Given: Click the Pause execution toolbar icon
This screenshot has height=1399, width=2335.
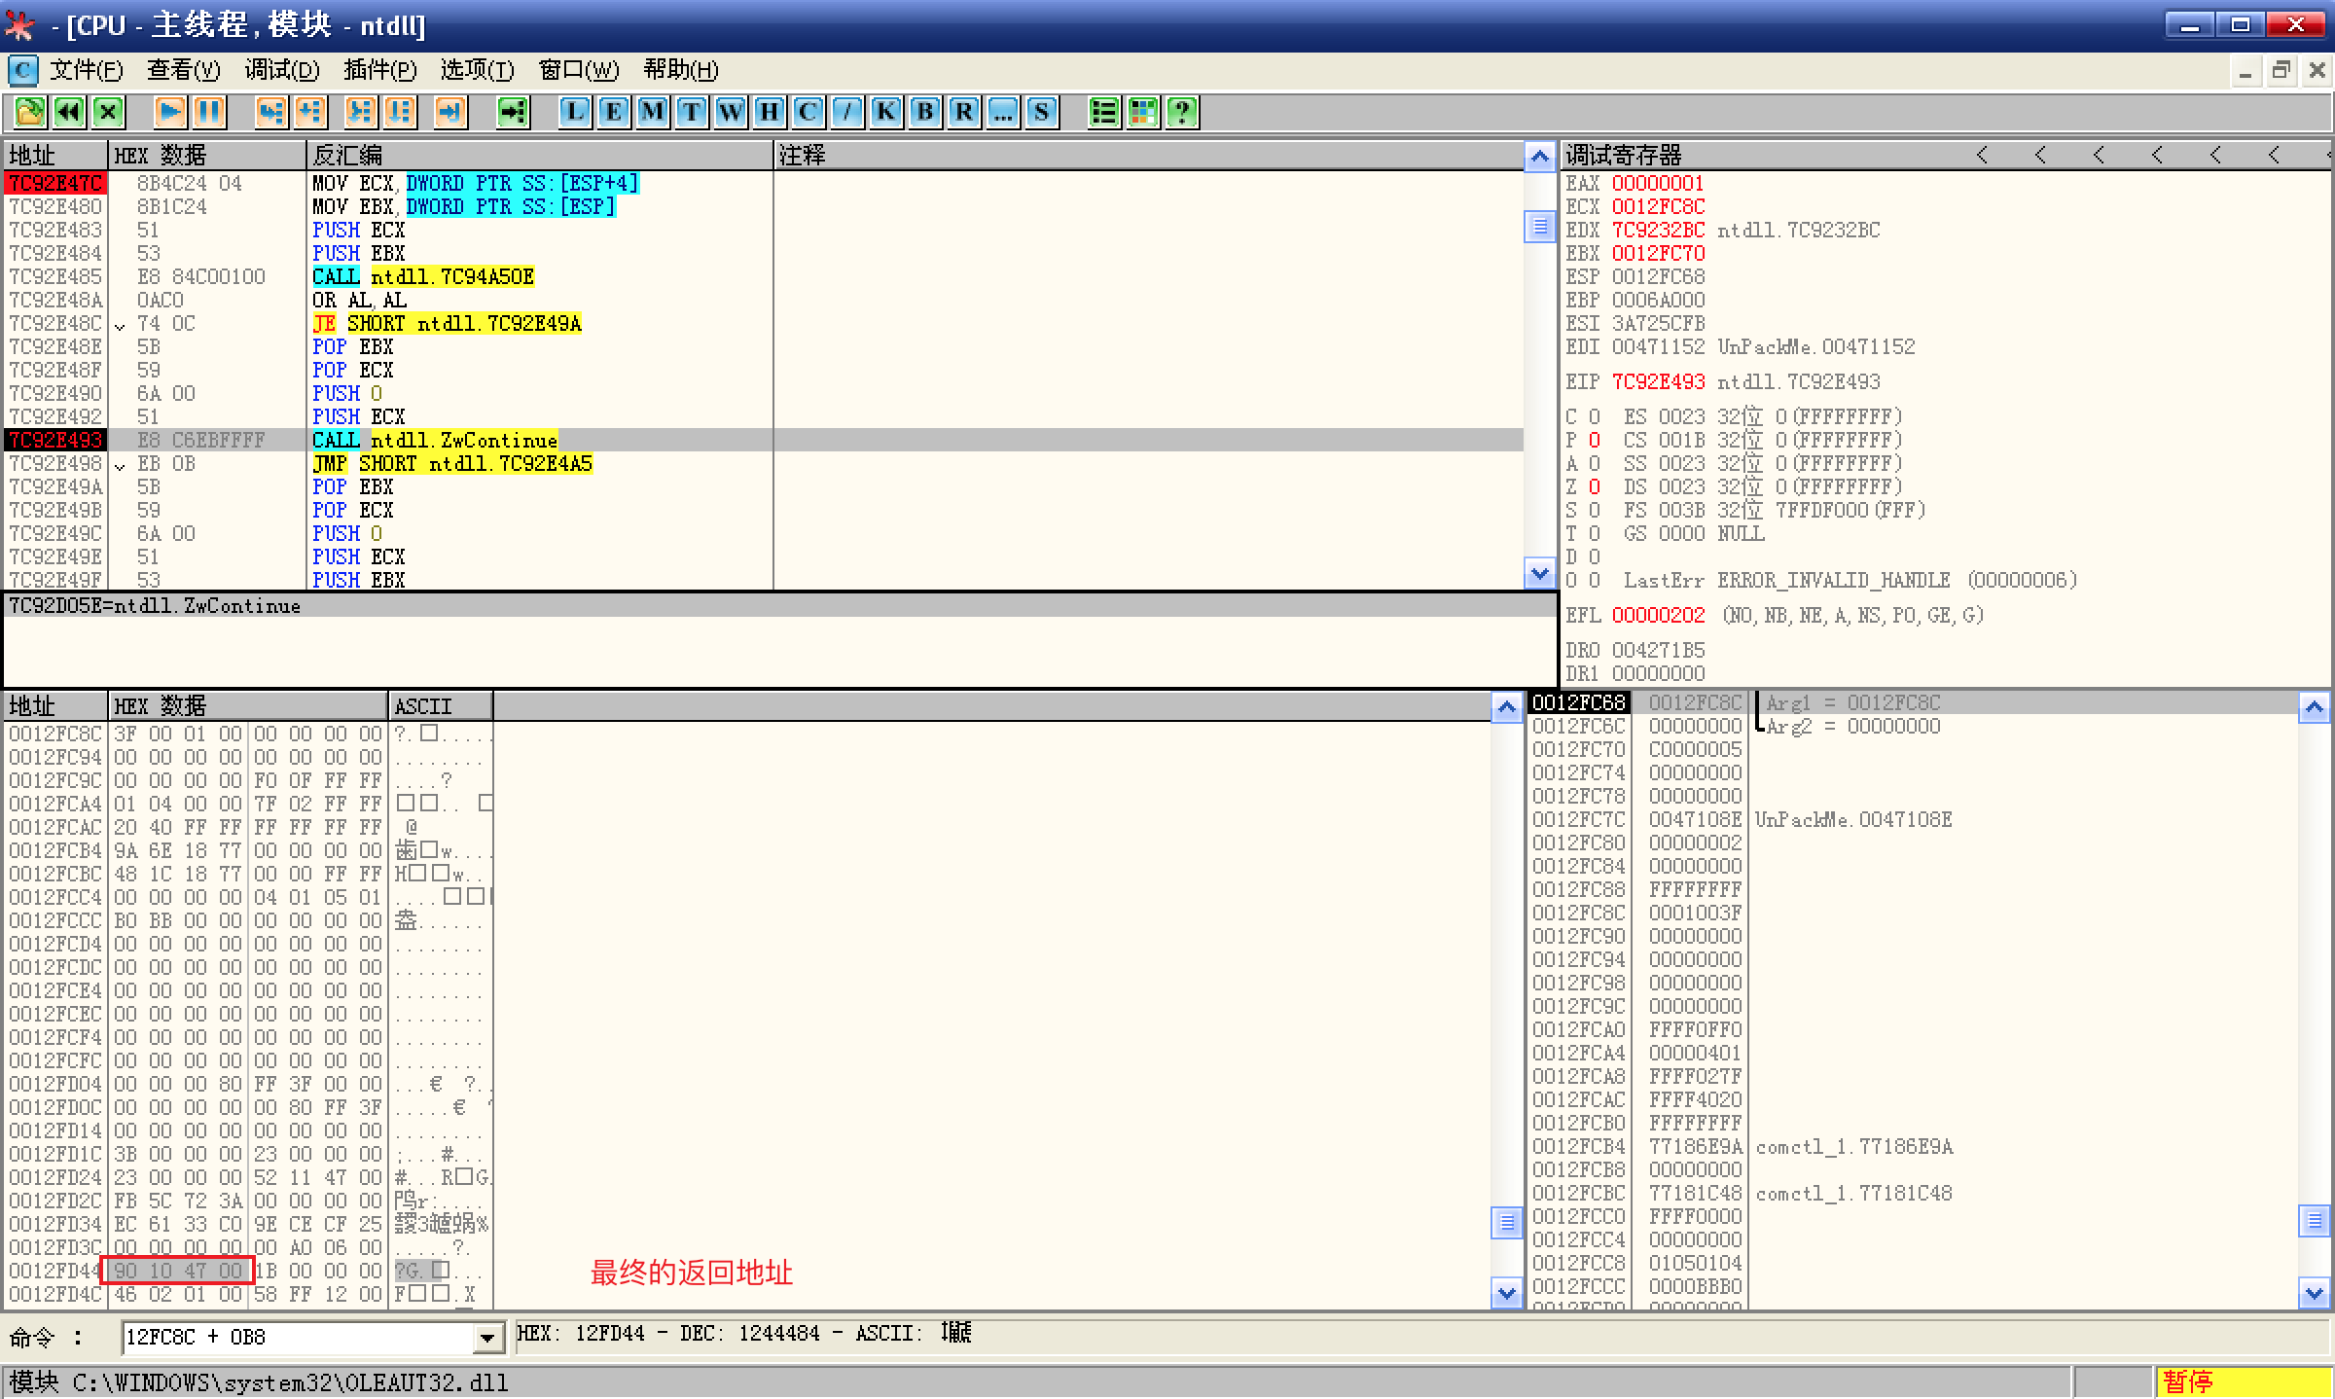Looking at the screenshot, I should pos(209,113).
